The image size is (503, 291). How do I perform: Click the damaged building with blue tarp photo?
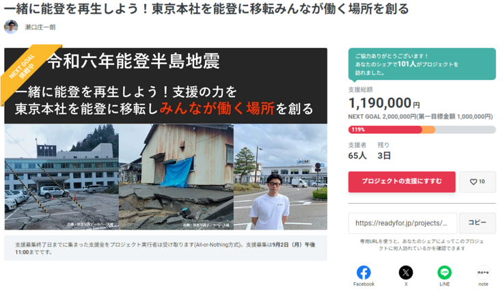176,177
